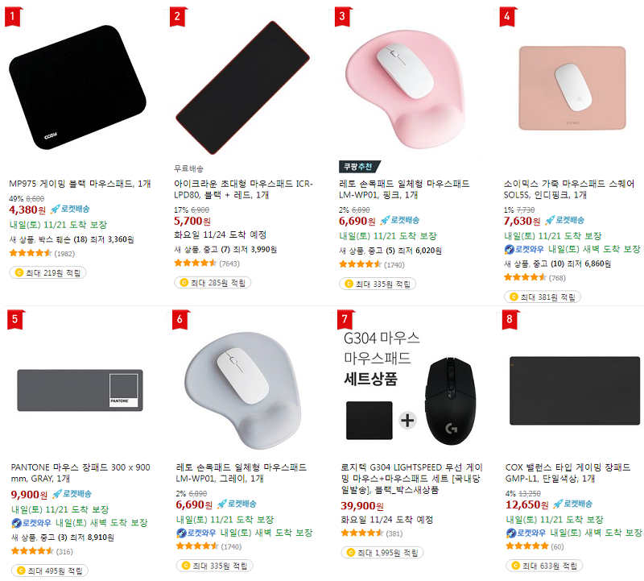Viewport: 644px width, 581px height.
Task: Click 최대 1,995원 적립 reward badge
Action: (382, 553)
